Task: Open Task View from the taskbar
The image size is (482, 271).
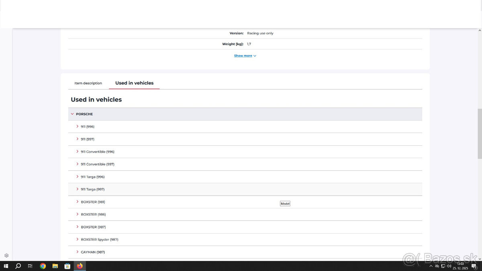Action: coord(30,266)
